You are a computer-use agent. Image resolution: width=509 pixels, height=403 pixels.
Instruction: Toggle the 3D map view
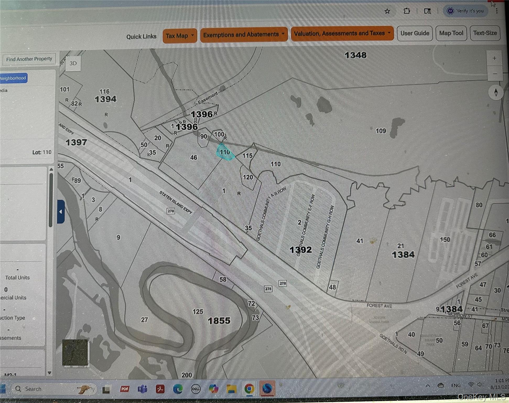point(73,63)
